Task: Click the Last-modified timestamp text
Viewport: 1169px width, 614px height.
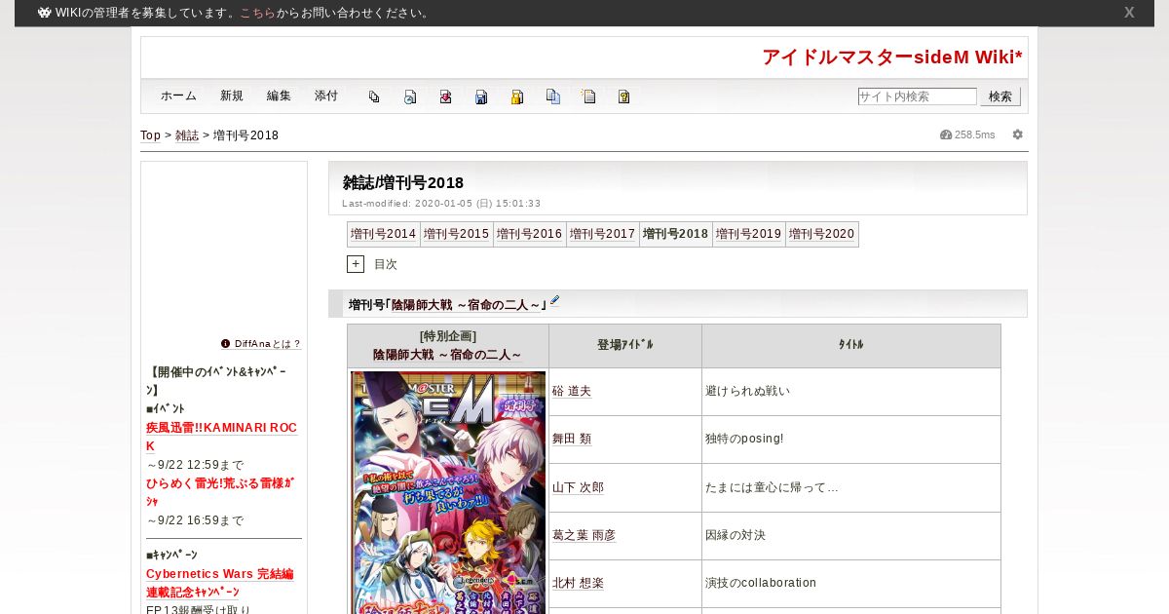Action: click(441, 204)
